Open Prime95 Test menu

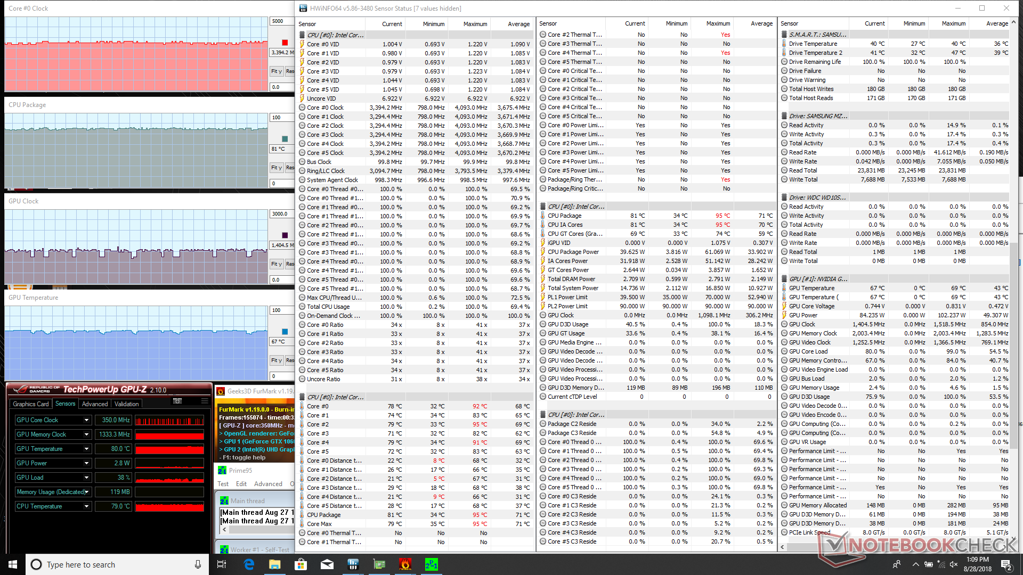click(x=223, y=484)
